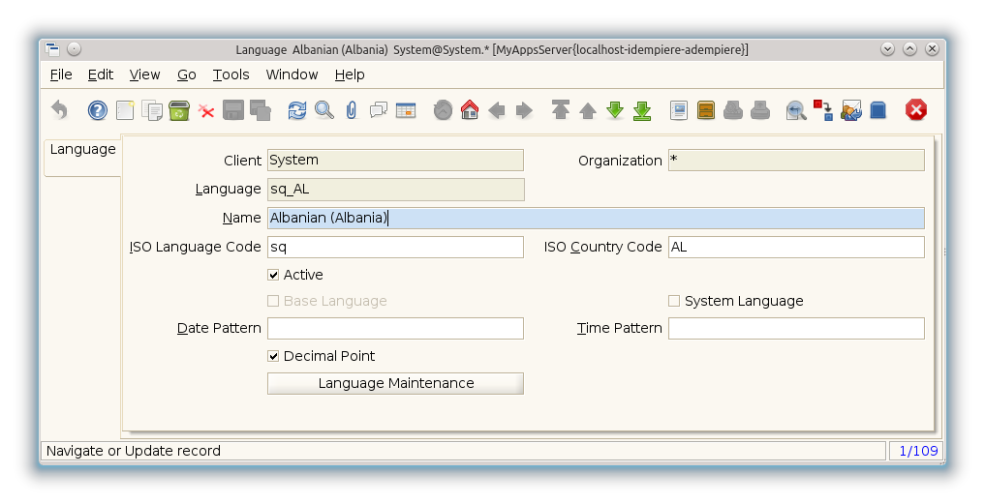The width and height of the screenshot is (985, 504).
Task: Click the Copy record icon
Action: coord(152,110)
